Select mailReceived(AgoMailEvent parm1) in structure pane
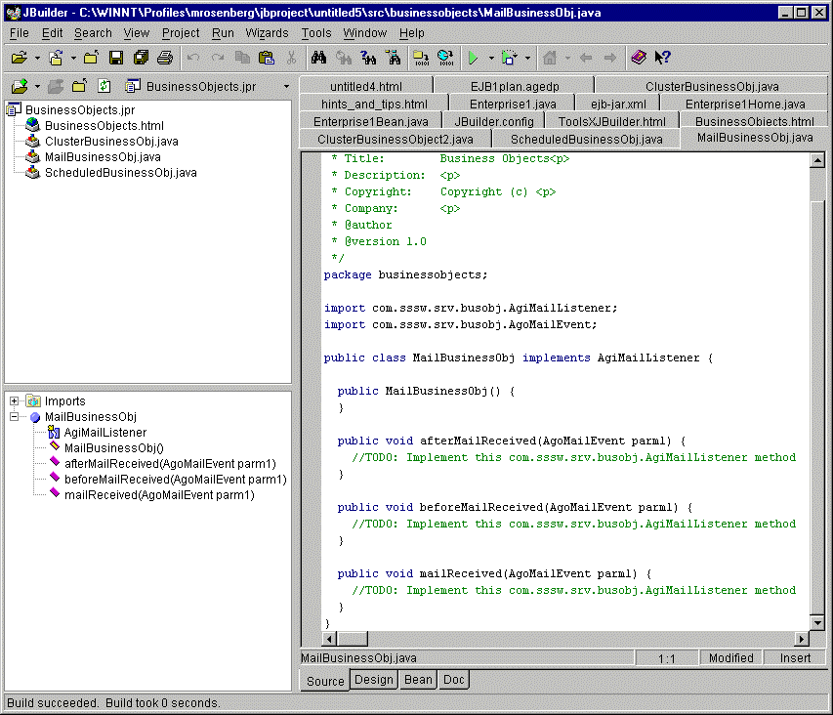This screenshot has width=833, height=715. tap(159, 495)
